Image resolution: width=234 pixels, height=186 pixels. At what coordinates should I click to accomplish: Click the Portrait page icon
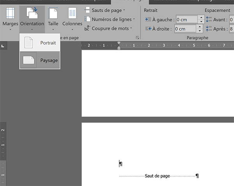[28, 42]
